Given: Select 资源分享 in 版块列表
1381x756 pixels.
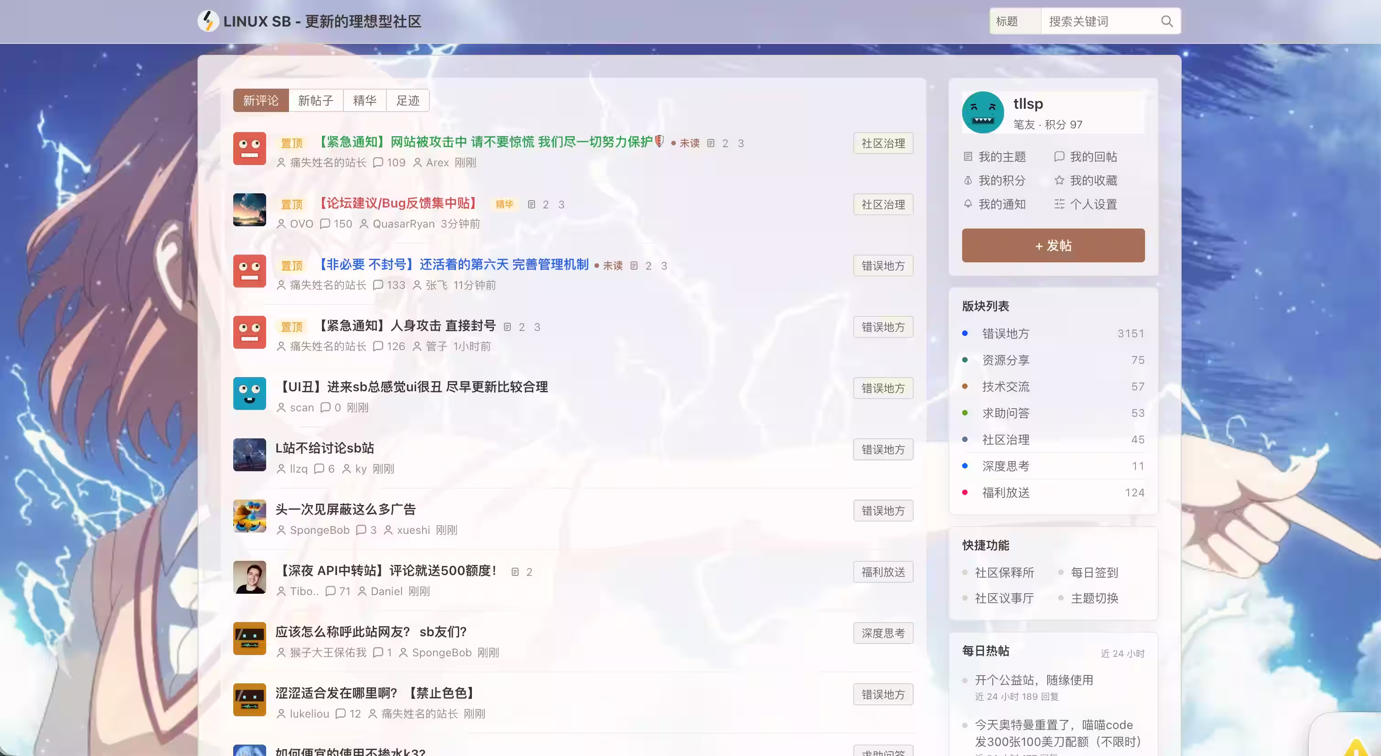Looking at the screenshot, I should 1053,360.
